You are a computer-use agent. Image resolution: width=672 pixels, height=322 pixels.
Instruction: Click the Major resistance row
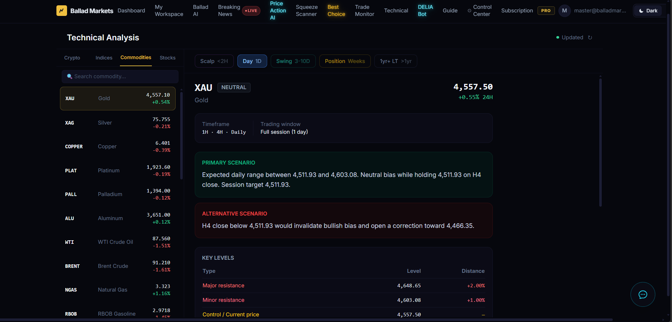[x=343, y=286]
